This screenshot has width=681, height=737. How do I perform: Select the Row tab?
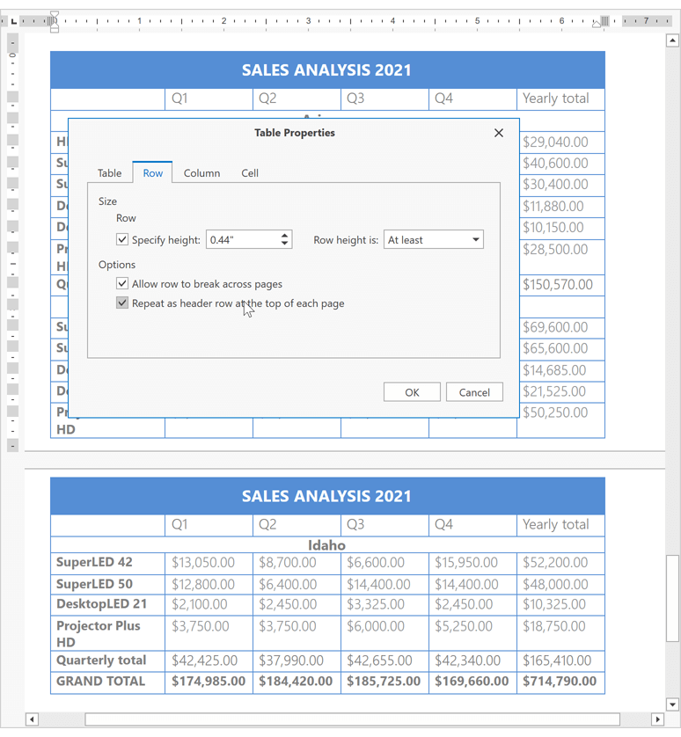point(152,173)
